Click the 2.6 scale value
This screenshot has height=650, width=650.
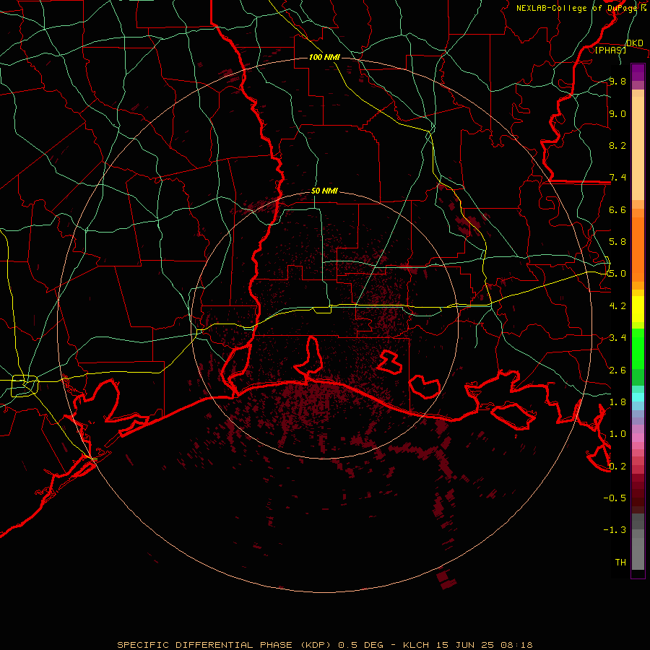click(617, 370)
